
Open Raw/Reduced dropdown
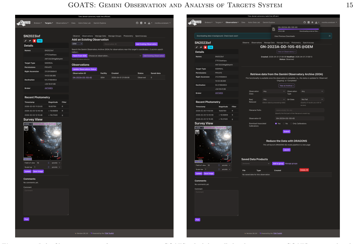point(274,99)
